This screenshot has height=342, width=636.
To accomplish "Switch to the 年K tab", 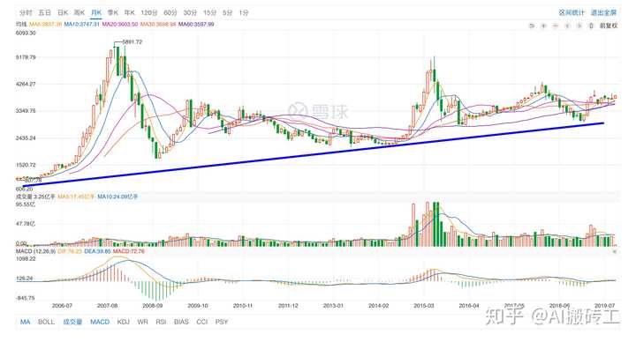I will (129, 12).
